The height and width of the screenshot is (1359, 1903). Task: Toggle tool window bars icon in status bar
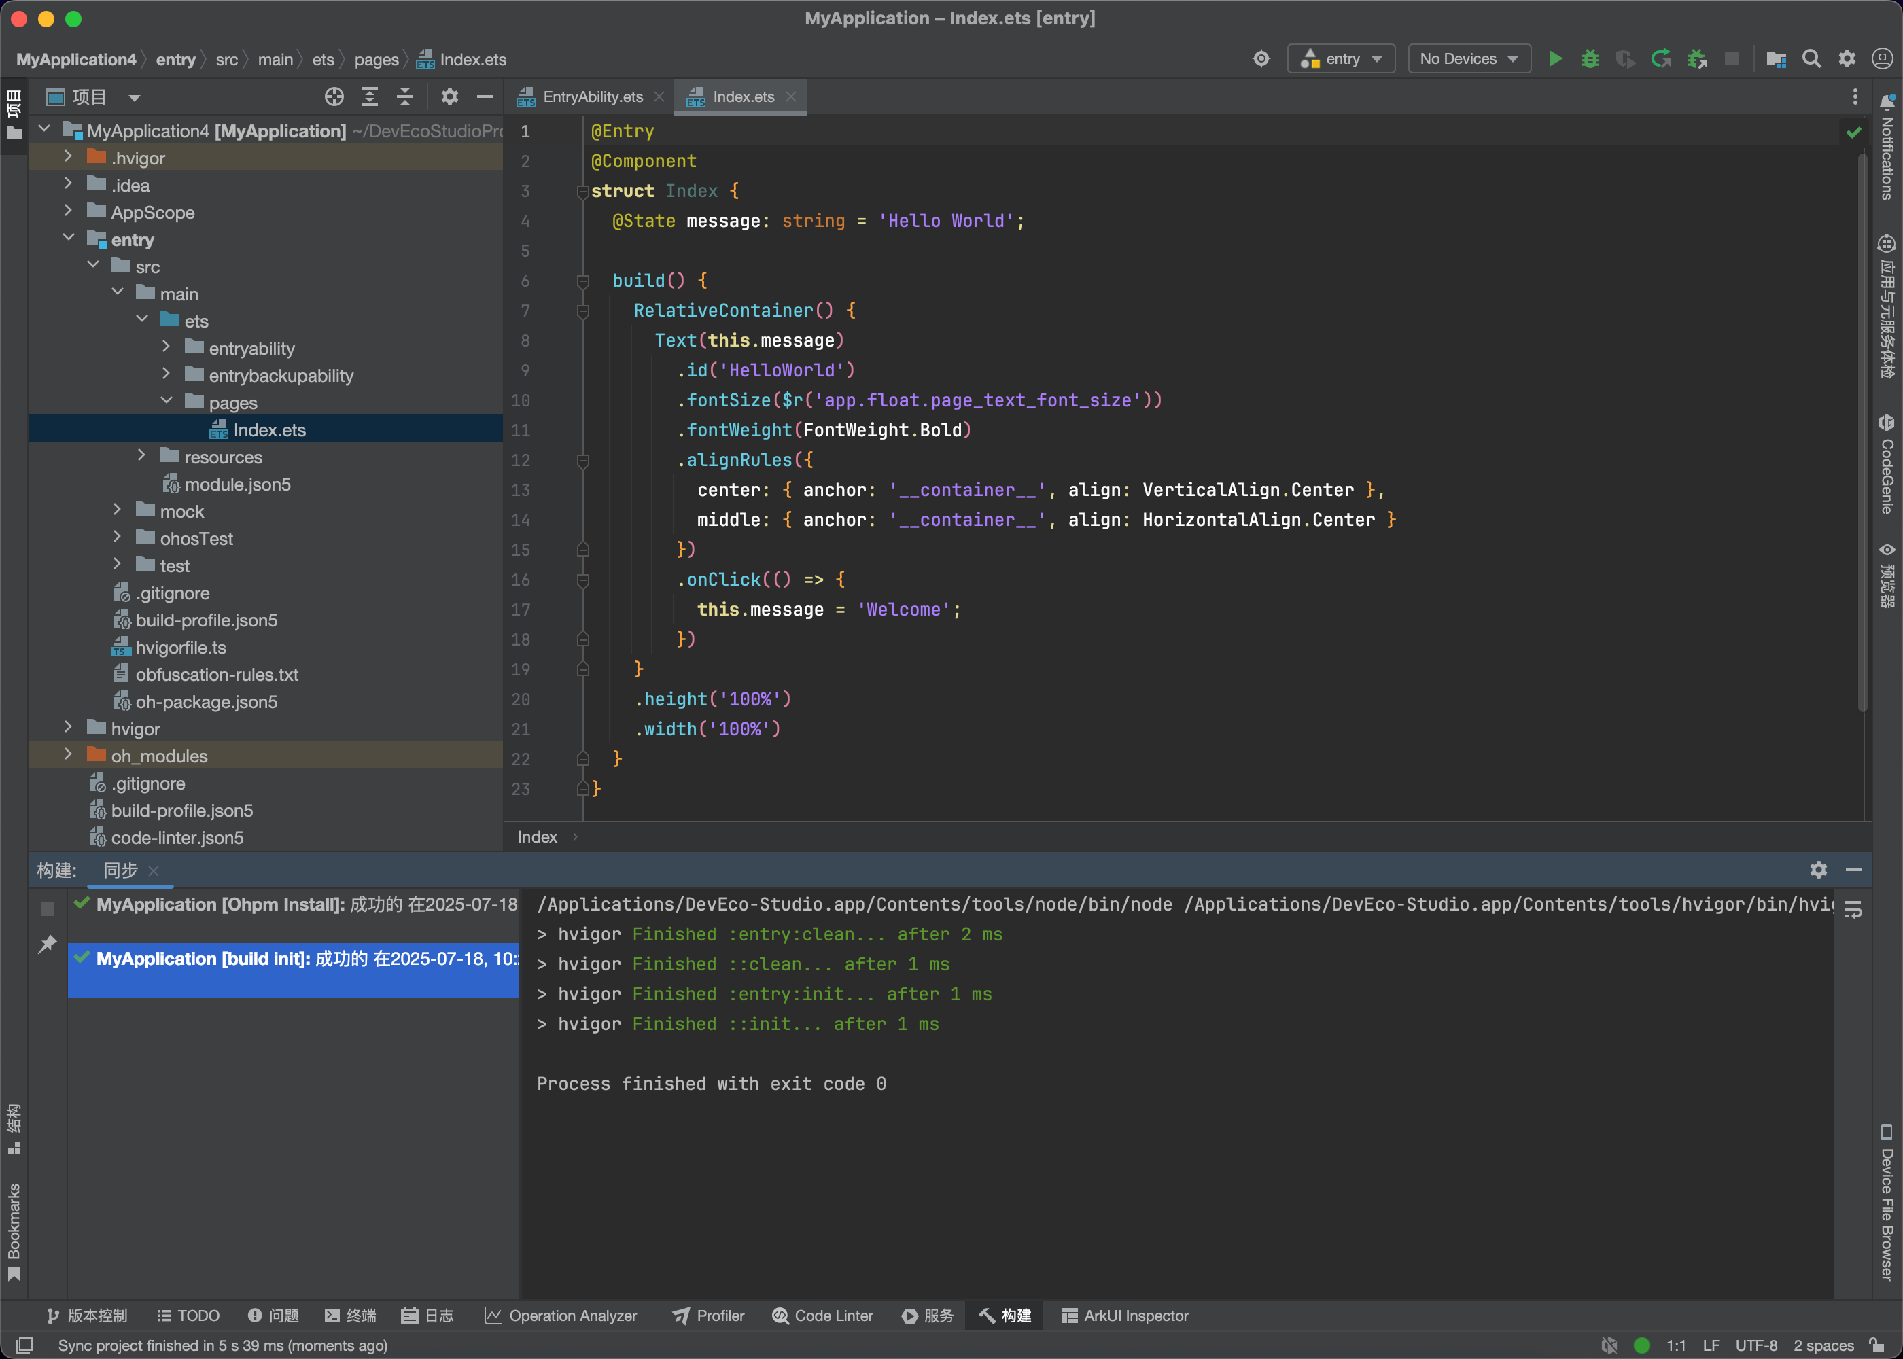(24, 1345)
